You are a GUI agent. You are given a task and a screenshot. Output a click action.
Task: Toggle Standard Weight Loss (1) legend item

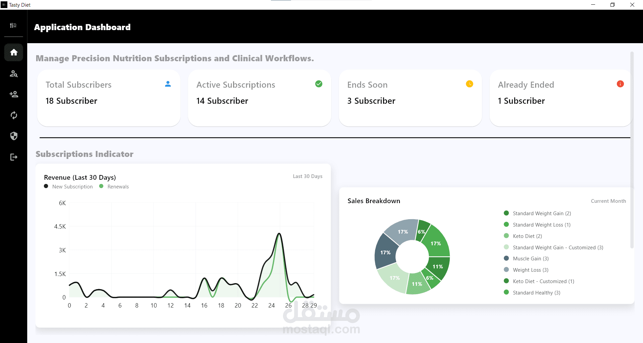click(x=537, y=225)
